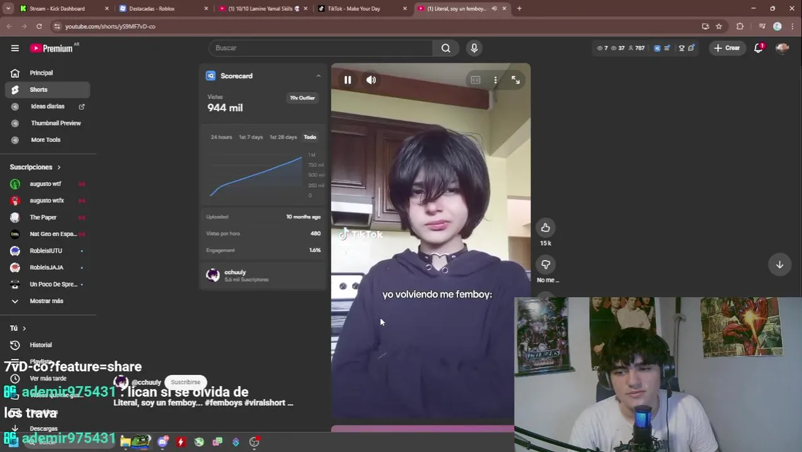Image resolution: width=802 pixels, height=452 pixels.
Task: Open the blue IQ extension icon in header
Action: pyautogui.click(x=657, y=48)
